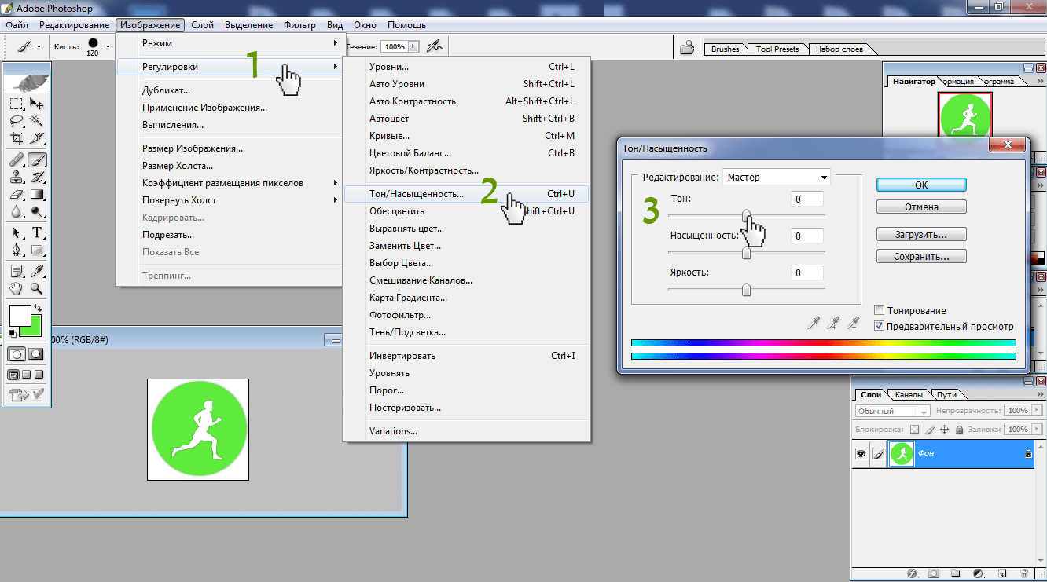Select the Gradient tool
This screenshot has height=582, width=1047.
coord(37,194)
